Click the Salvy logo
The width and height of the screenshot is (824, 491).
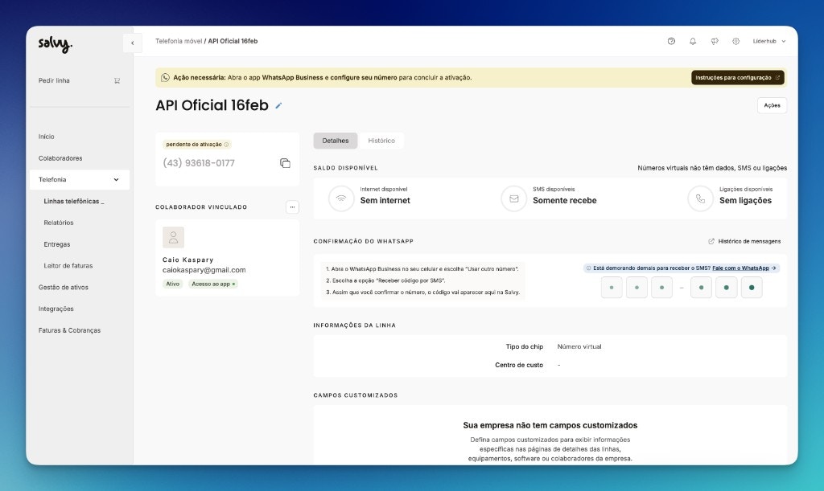pyautogui.click(x=56, y=44)
